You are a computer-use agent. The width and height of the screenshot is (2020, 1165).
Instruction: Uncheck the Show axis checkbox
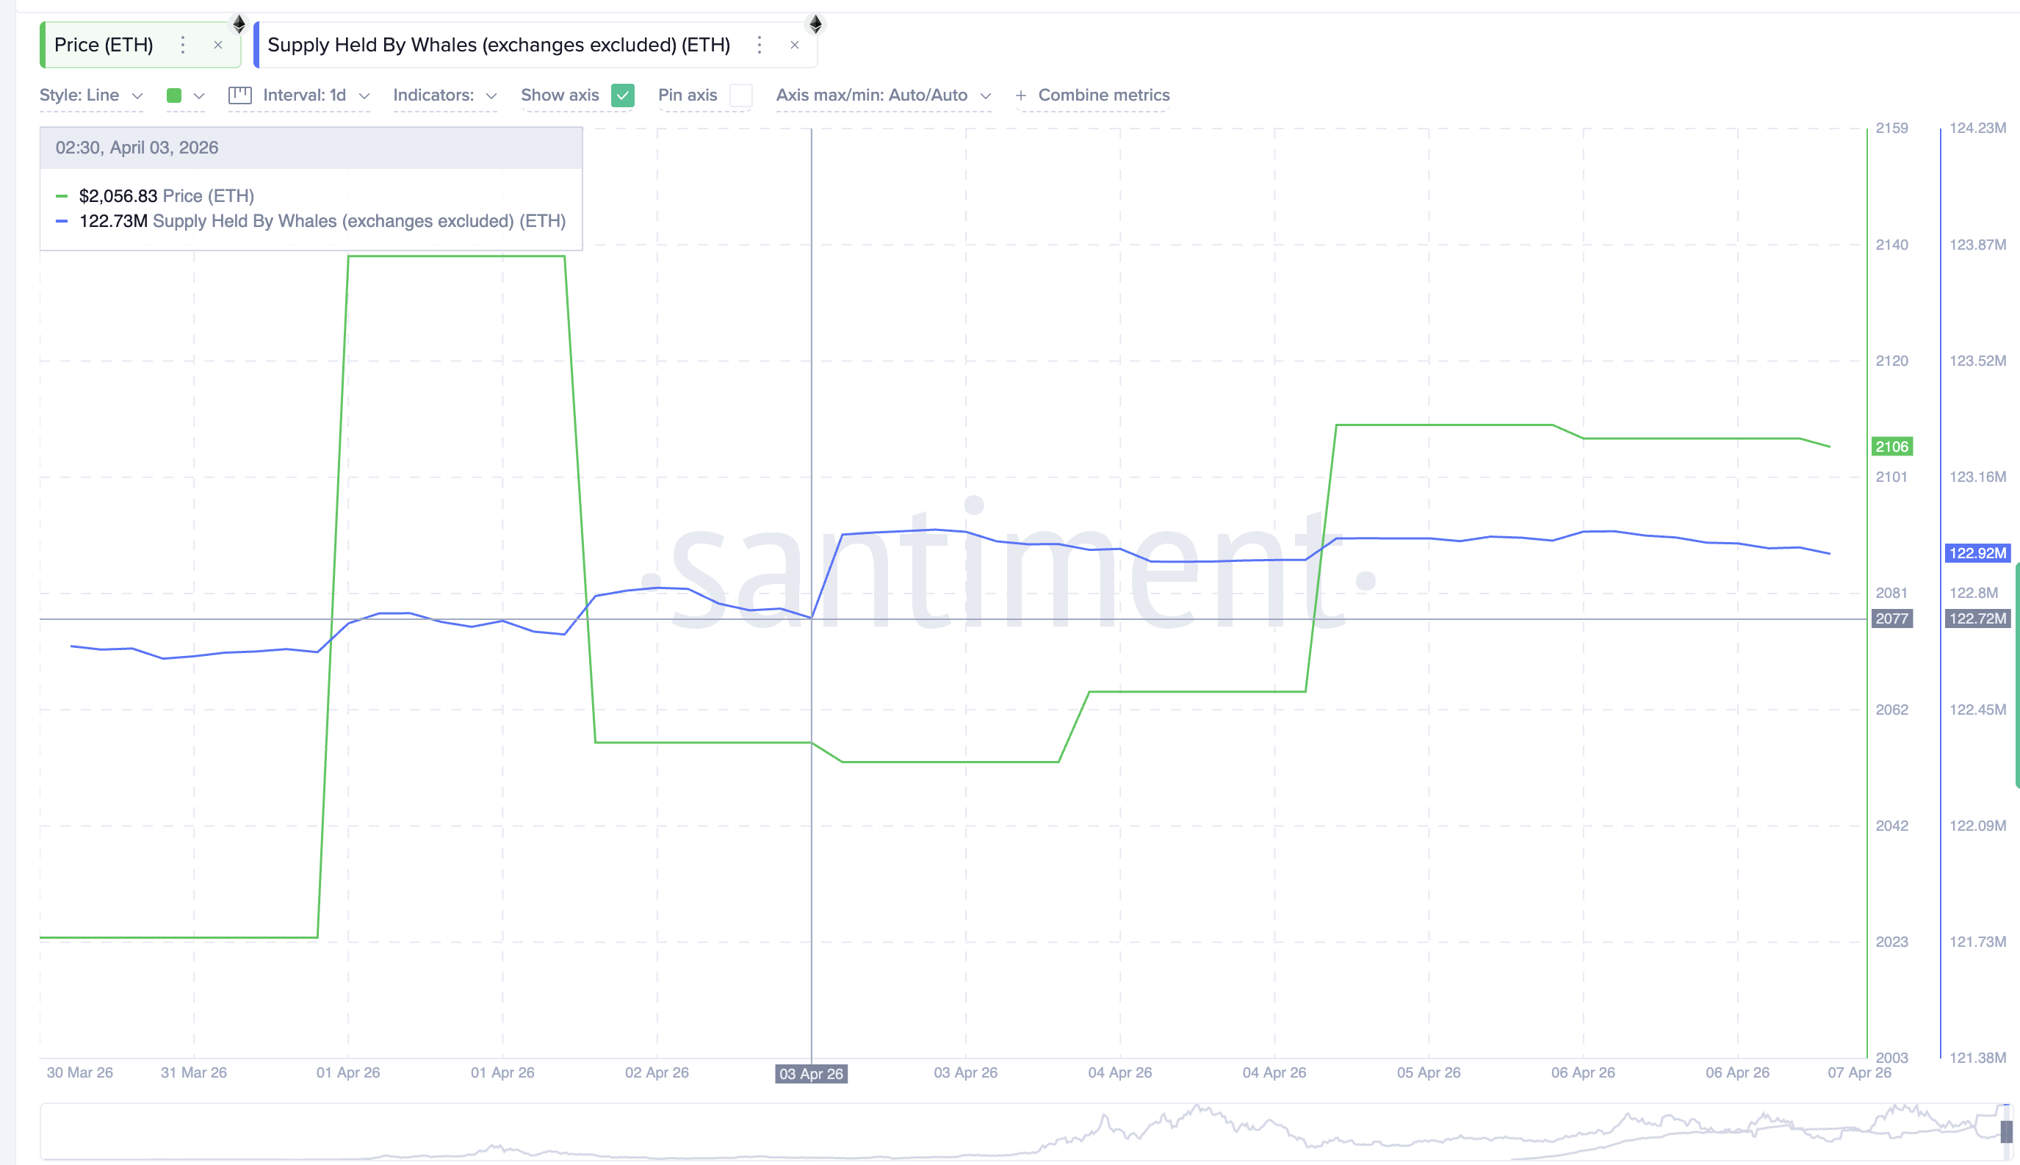(622, 95)
